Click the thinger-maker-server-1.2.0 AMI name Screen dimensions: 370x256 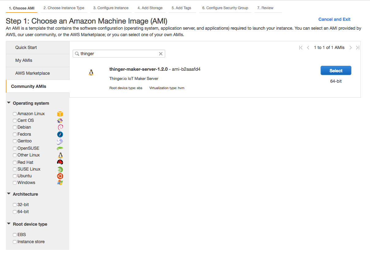coord(139,69)
